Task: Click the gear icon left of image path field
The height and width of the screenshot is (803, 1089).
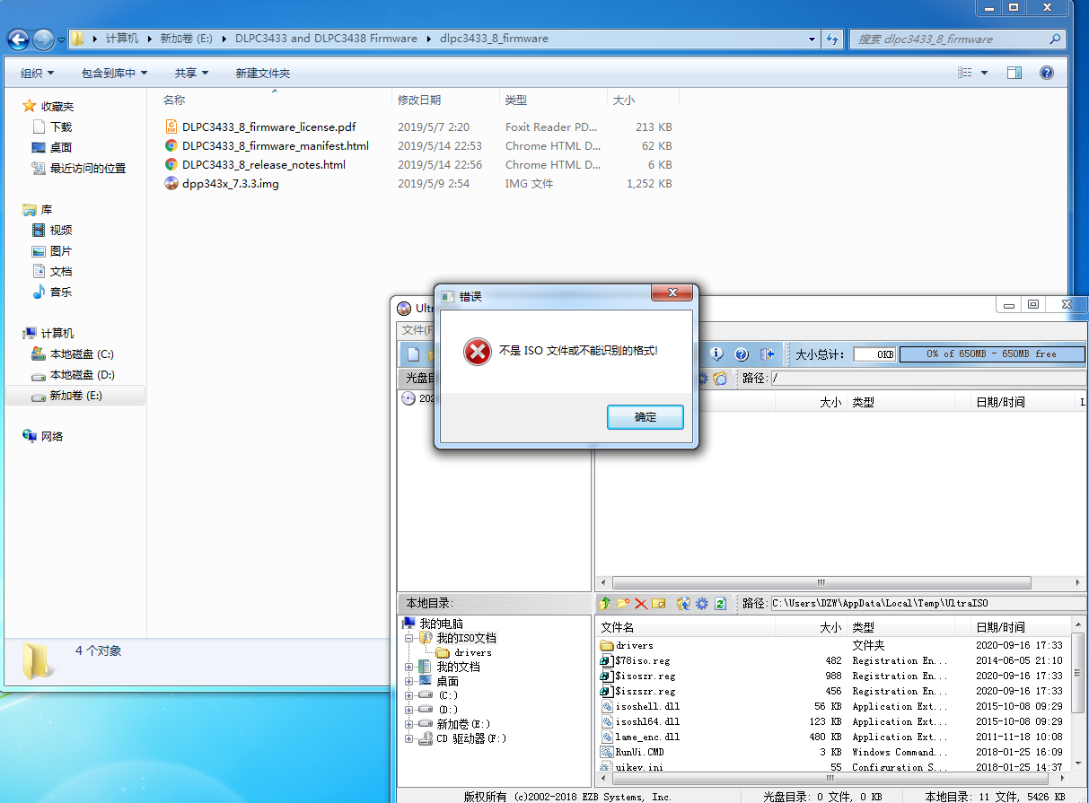Action: coord(703,379)
